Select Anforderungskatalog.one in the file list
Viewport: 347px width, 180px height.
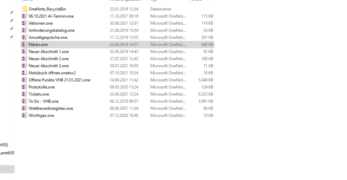coord(51,31)
